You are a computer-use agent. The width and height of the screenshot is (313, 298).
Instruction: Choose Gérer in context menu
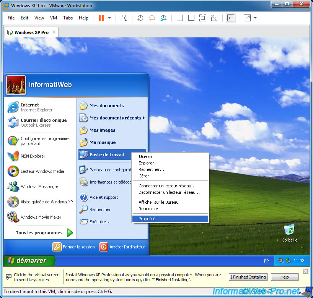coord(170,176)
